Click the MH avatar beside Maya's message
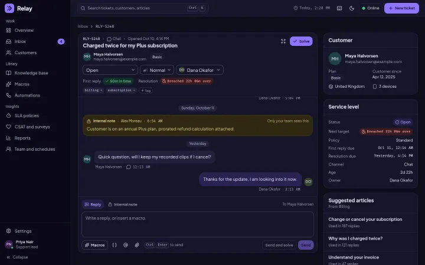The image size is (425, 265). [87, 159]
